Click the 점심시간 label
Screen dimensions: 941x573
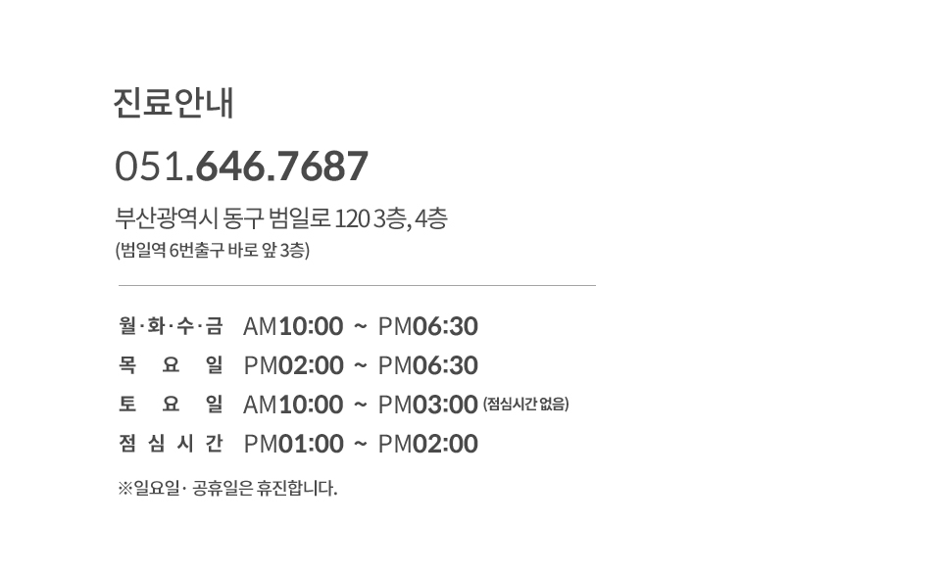(x=171, y=444)
